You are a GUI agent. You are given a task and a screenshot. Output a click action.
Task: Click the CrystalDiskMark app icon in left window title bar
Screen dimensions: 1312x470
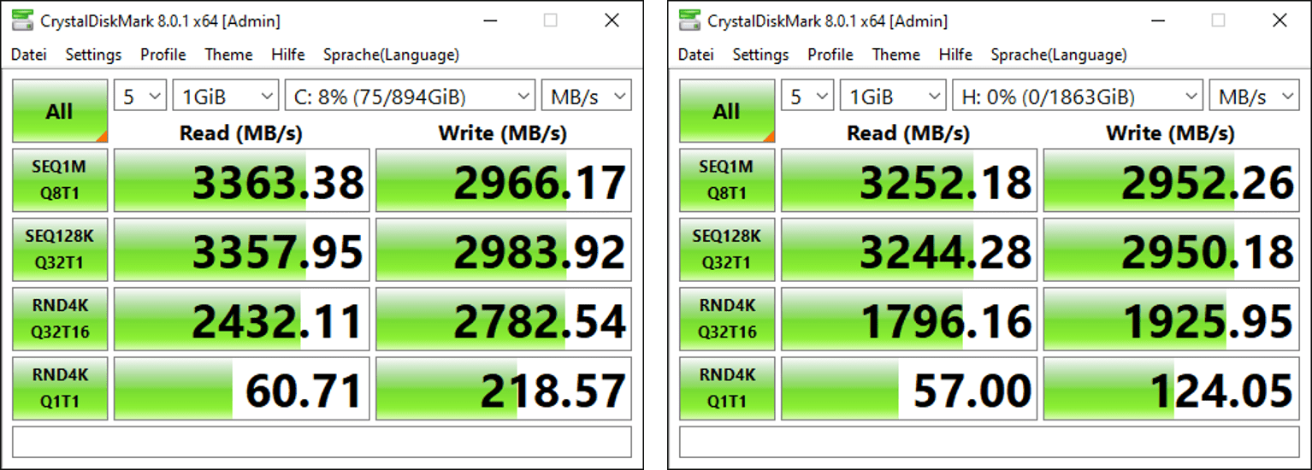[x=23, y=21]
